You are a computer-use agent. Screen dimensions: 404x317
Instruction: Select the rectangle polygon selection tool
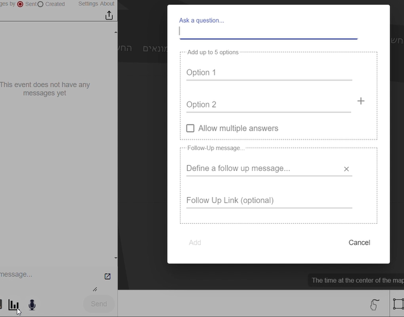click(397, 305)
